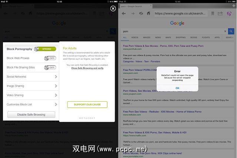Open home page in right browser
Image resolution: width=237 pixels, height=158 pixels.
pos(148,13)
